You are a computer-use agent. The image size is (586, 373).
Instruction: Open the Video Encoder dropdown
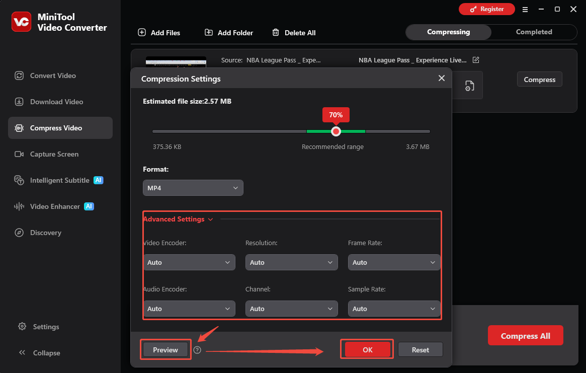point(189,262)
